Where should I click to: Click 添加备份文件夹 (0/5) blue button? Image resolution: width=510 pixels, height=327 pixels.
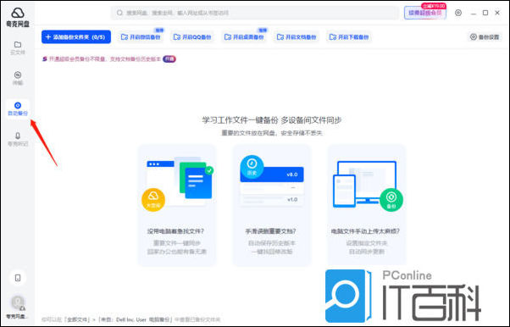click(x=76, y=36)
